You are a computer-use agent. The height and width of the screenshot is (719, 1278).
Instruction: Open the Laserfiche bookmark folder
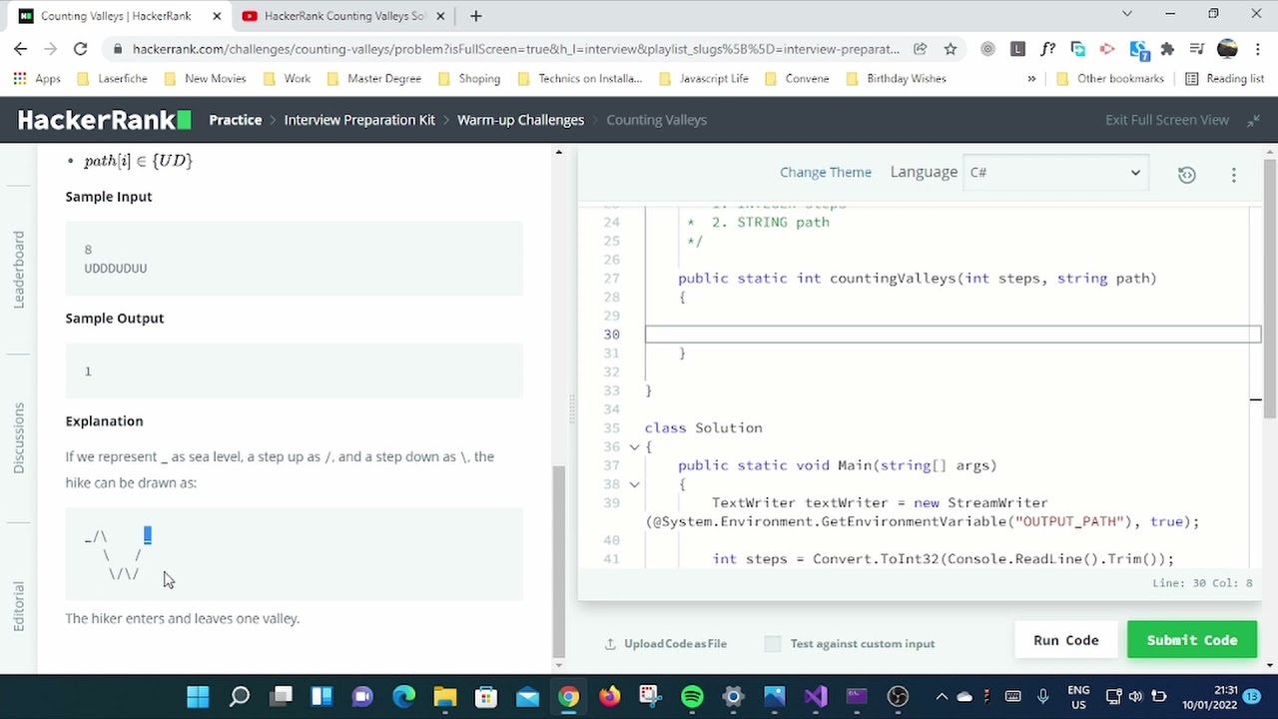(112, 78)
